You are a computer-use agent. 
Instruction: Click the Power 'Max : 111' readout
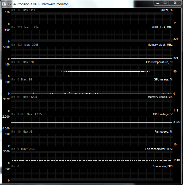pos(29,10)
